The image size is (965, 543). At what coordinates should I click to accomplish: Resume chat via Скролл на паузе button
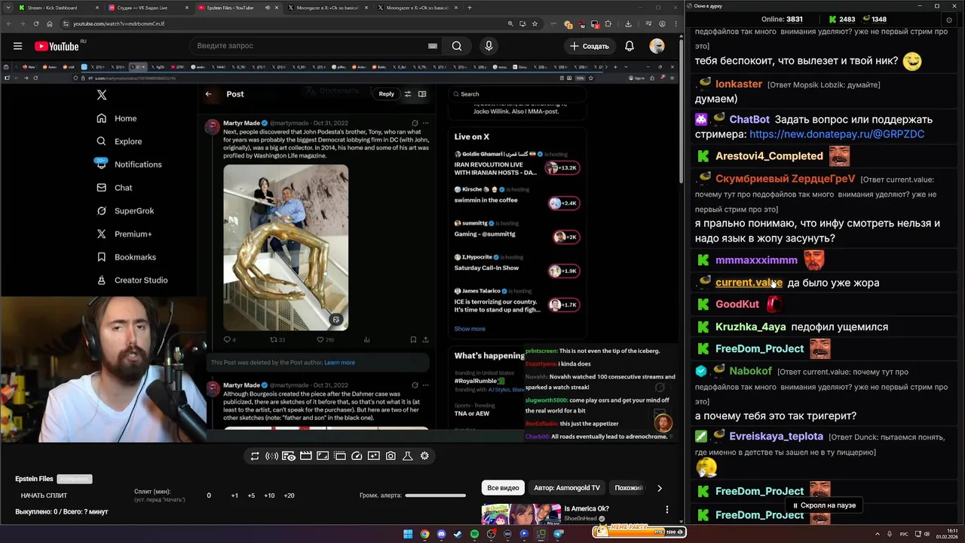click(823, 505)
